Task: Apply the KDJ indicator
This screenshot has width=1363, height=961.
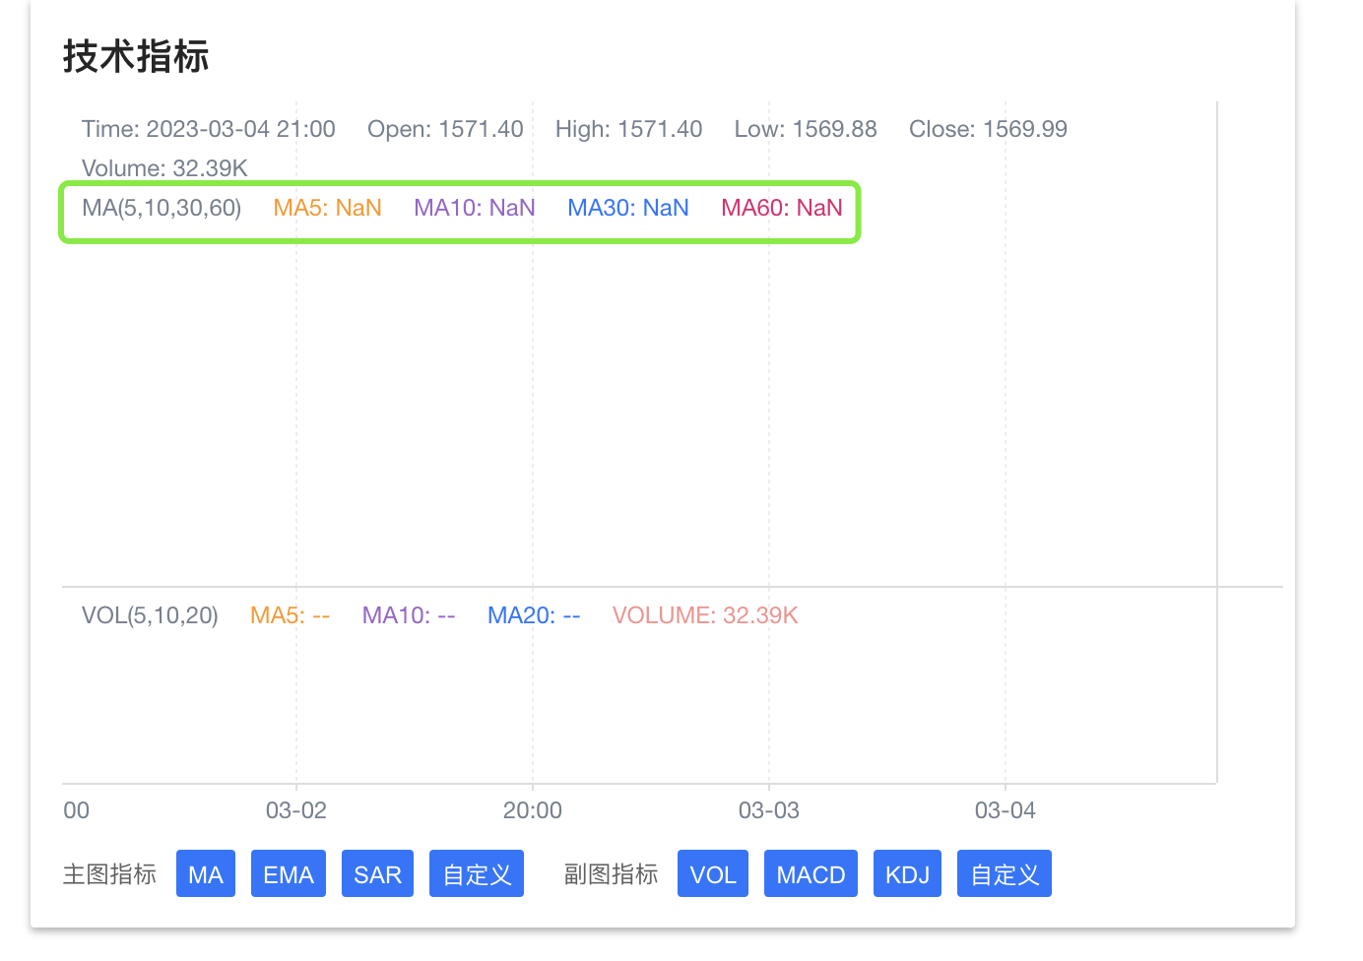Action: (x=906, y=873)
